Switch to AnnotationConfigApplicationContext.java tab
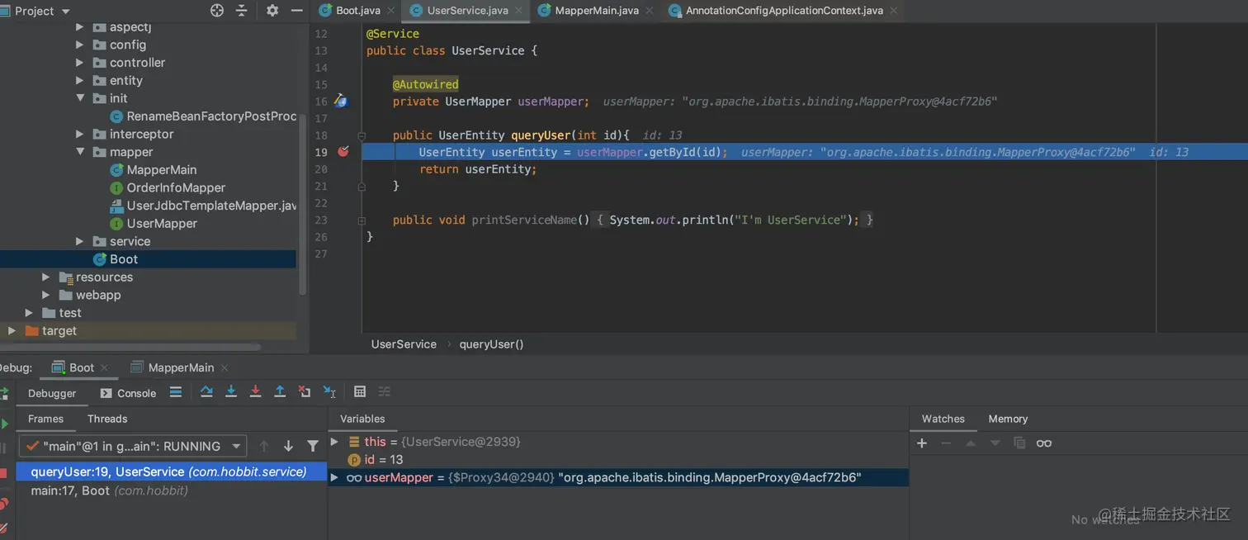 [x=784, y=11]
